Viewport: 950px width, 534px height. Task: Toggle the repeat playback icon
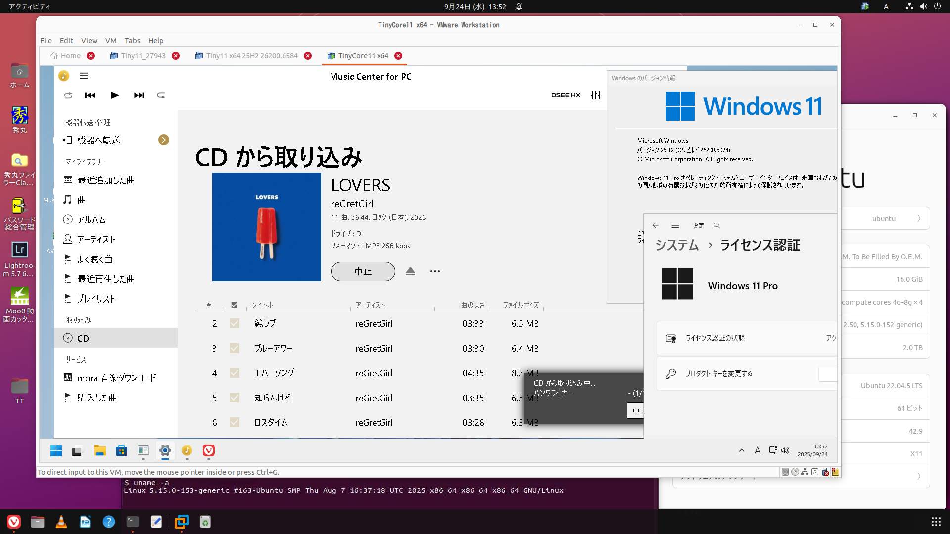161,95
